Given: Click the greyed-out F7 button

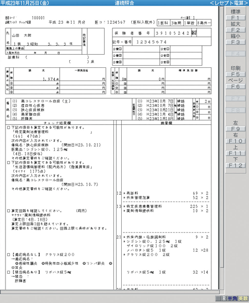Looking at the screenshot, I should click(235, 99).
